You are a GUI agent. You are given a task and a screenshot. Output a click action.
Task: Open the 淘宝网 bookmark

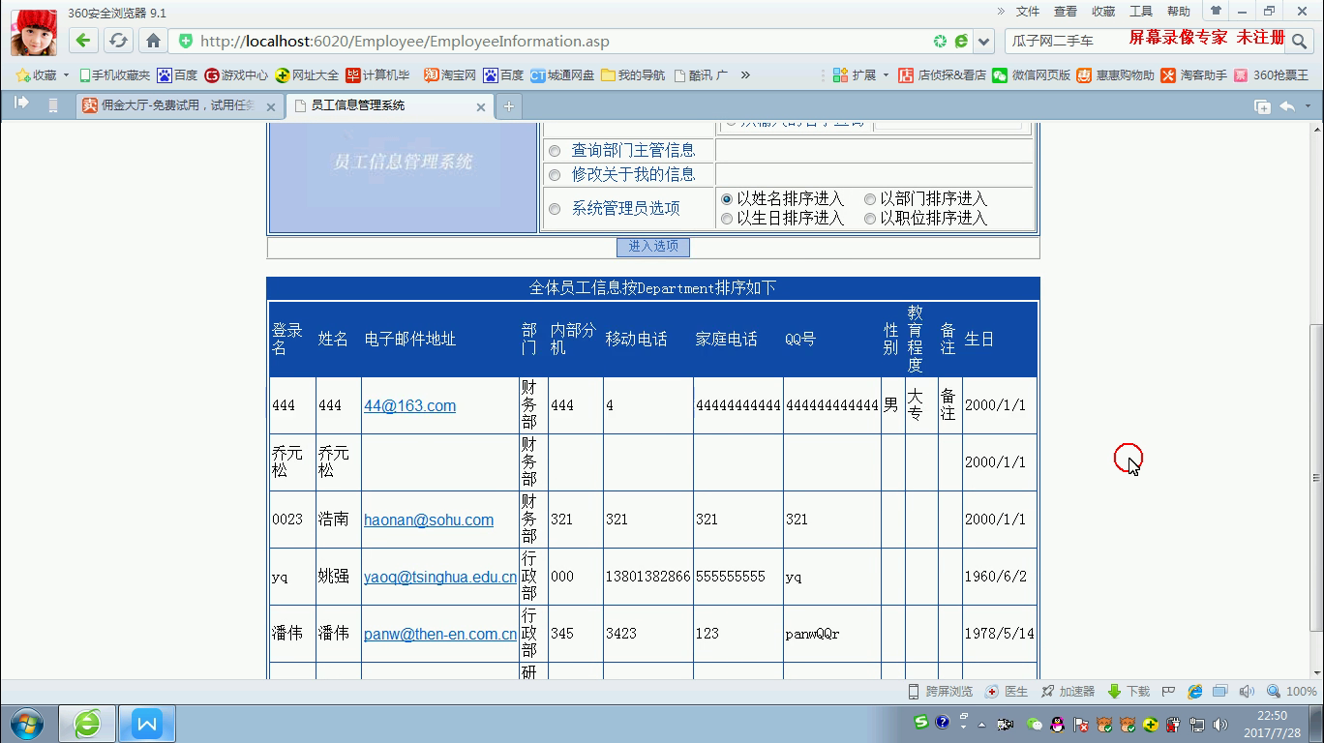(x=450, y=74)
